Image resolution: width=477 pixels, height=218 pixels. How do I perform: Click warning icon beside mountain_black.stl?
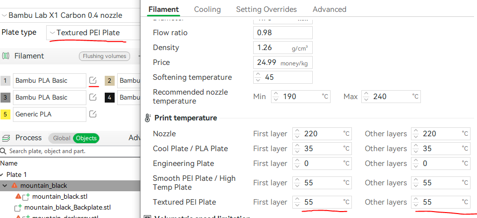pos(18,196)
